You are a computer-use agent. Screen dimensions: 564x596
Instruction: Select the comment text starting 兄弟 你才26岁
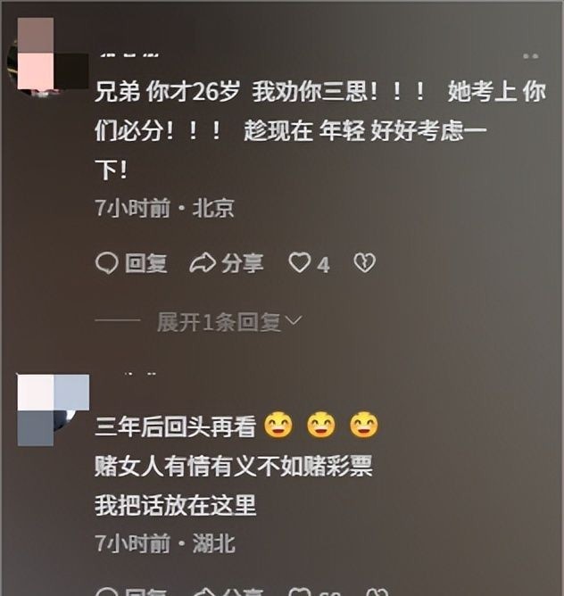[320, 130]
